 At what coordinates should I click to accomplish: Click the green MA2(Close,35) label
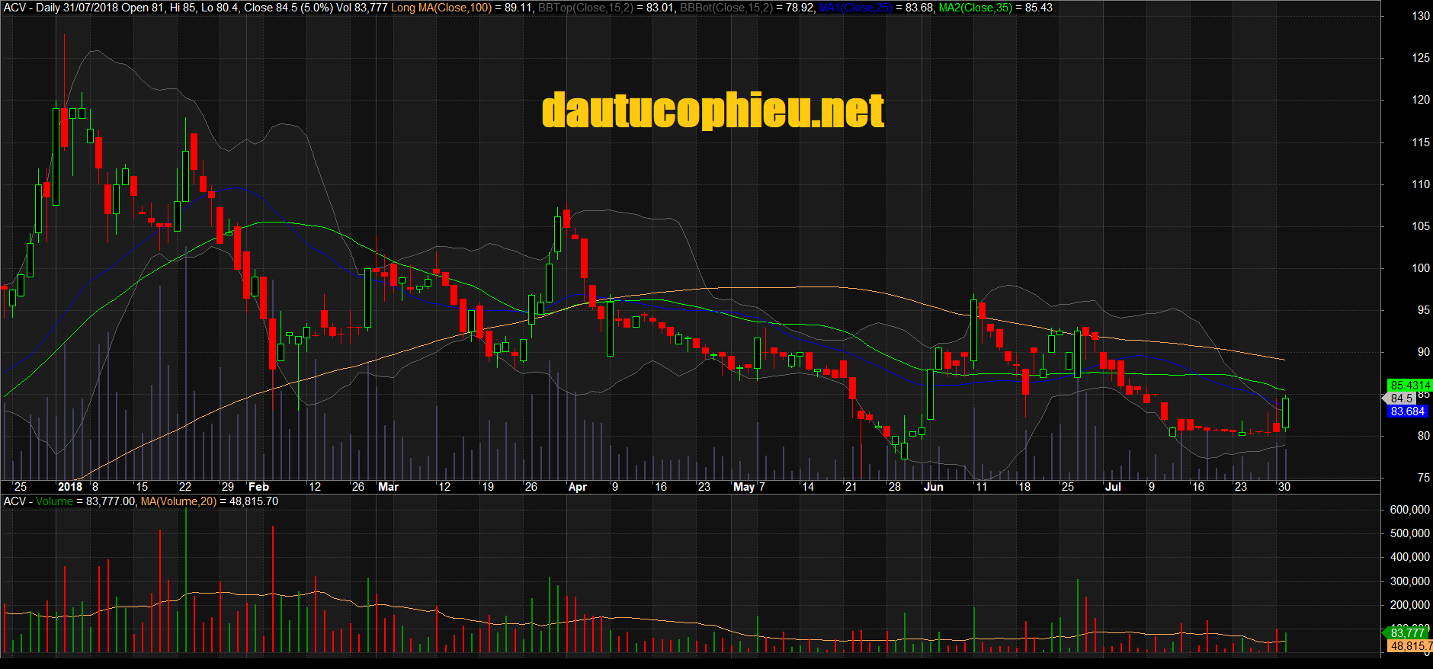(975, 8)
